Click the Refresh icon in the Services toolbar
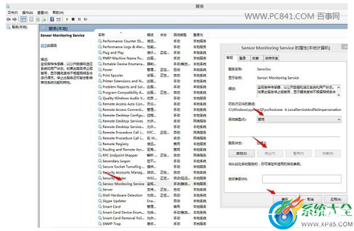The width and height of the screenshot is (354, 231). 38,19
